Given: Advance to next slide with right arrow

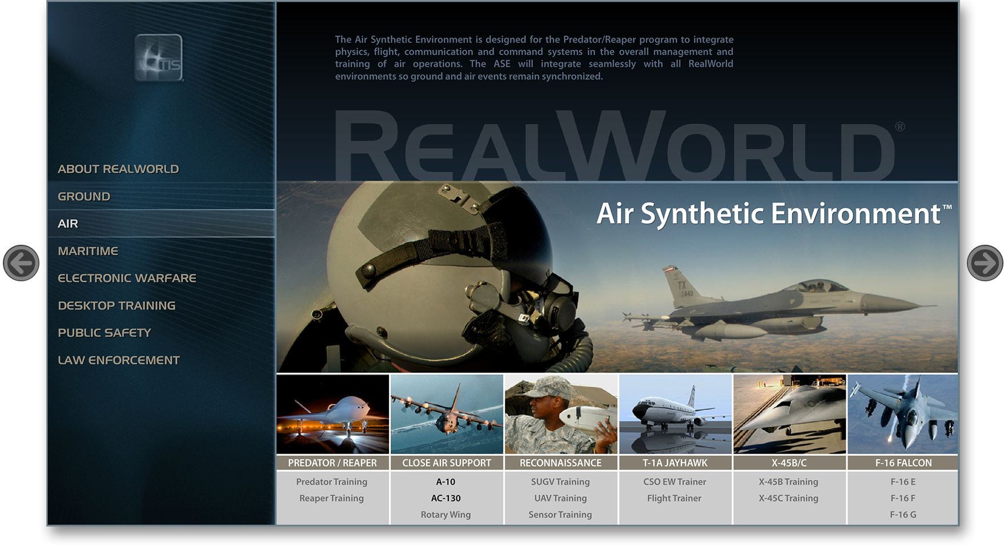Looking at the screenshot, I should [985, 263].
